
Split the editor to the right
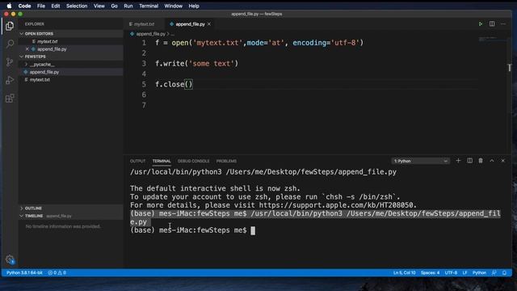(492, 23)
